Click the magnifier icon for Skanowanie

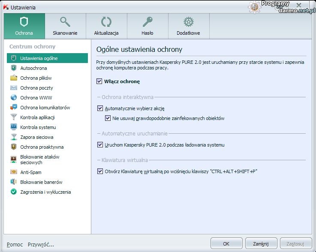click(x=65, y=22)
